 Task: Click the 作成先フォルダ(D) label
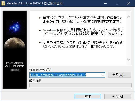coord(40,70)
